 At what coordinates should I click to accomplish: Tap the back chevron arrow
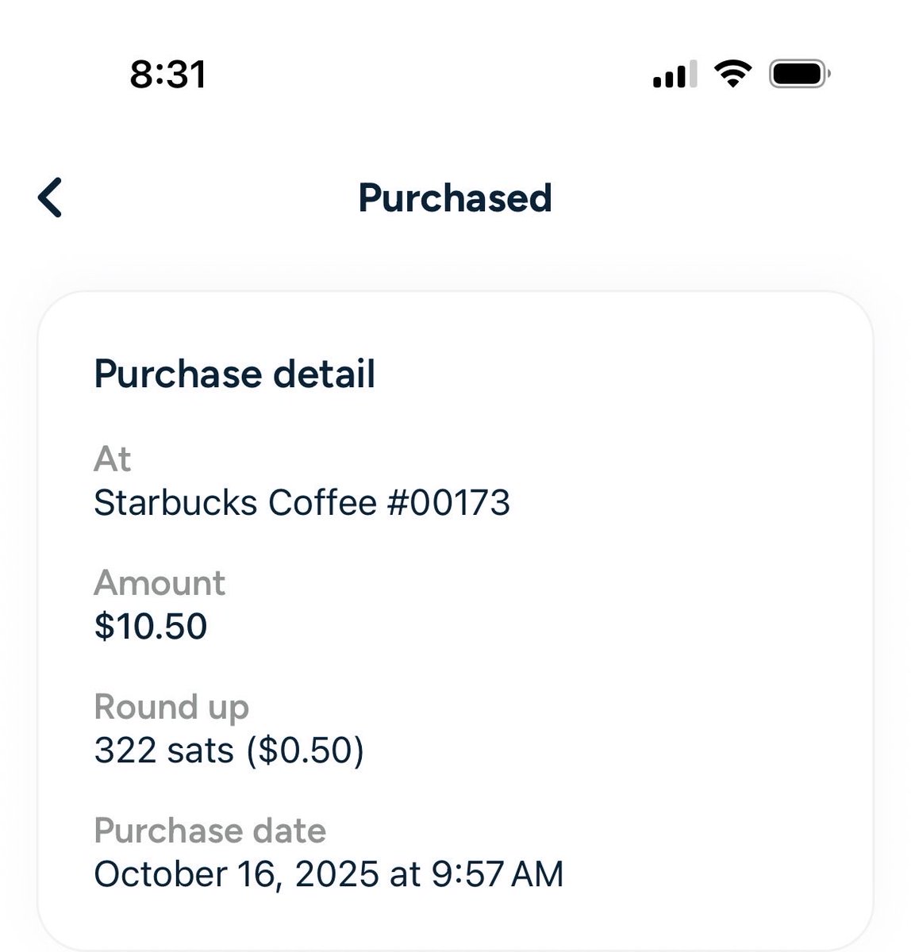(50, 198)
